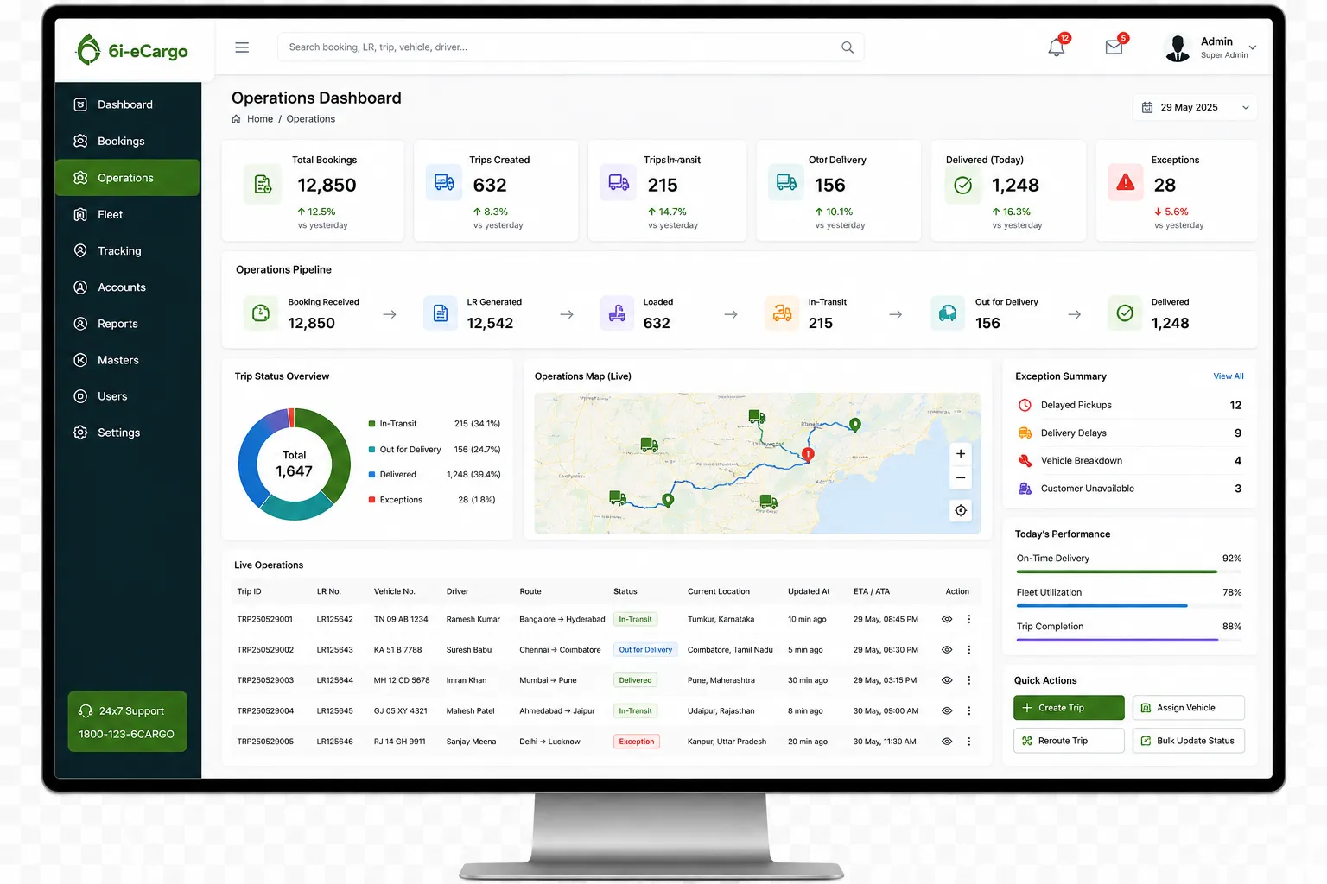Toggle sidebar with hamburger menu icon
This screenshot has width=1327, height=884.
tap(242, 47)
